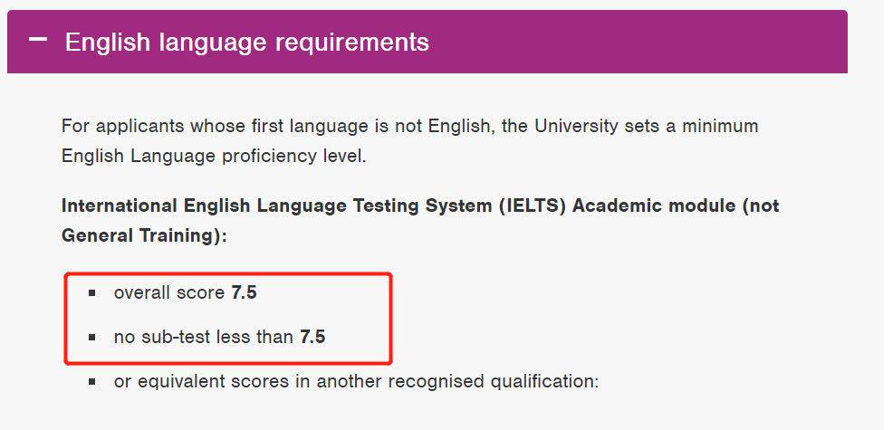Click the square bullet before no sub-test
This screenshot has height=430, width=893.
click(x=92, y=338)
